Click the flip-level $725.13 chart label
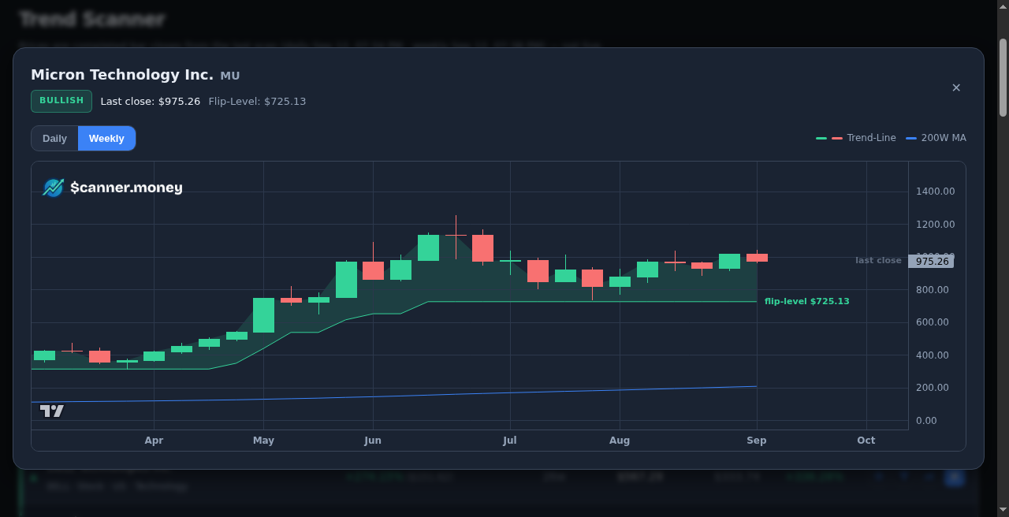This screenshot has width=1009, height=517. coord(806,301)
